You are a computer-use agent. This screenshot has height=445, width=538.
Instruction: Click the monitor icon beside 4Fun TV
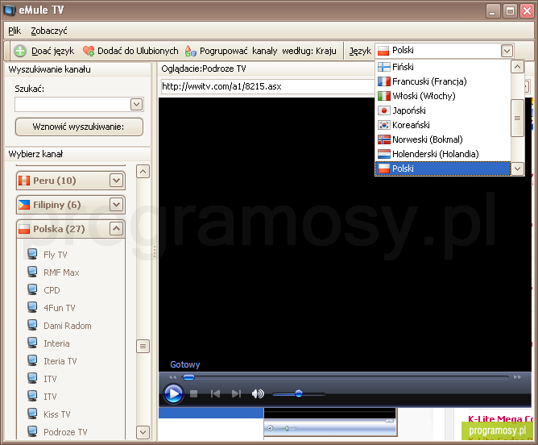point(32,307)
